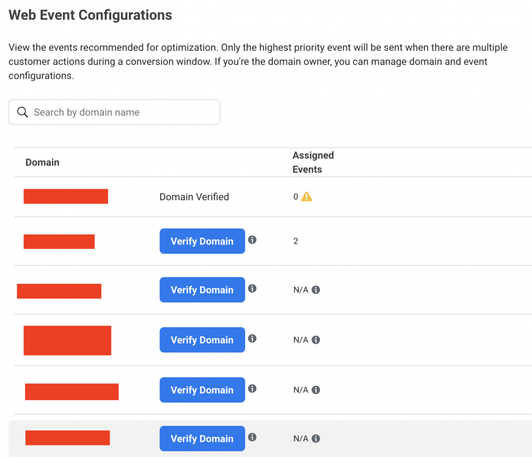Click the info icon beside the first N/A value
The image size is (532, 459).
[x=316, y=290]
